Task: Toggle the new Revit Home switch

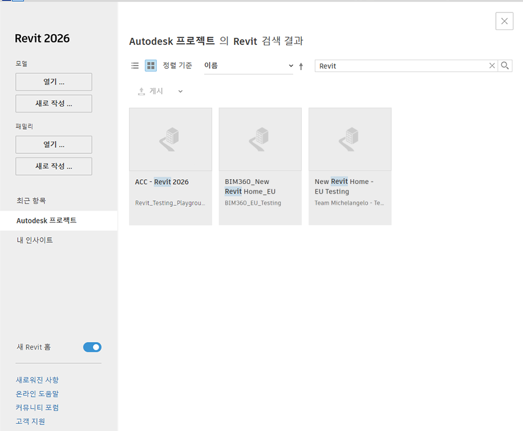Action: [x=92, y=347]
